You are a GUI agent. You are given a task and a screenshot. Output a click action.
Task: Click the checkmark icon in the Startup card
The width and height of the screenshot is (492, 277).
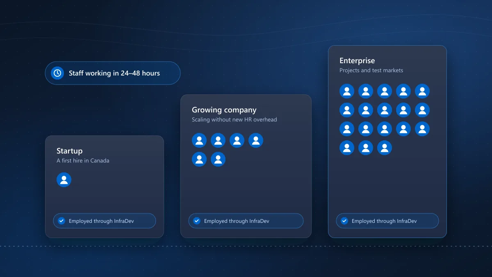click(x=61, y=221)
